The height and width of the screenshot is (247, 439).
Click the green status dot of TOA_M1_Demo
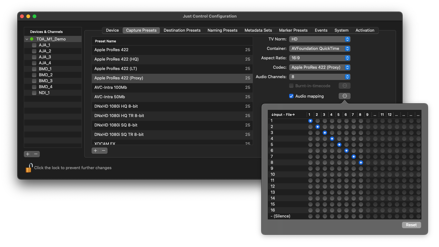pyautogui.click(x=32, y=39)
